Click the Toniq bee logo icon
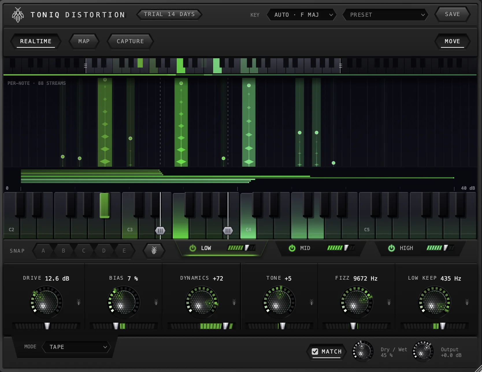Image resolution: width=482 pixels, height=372 pixels. click(18, 15)
